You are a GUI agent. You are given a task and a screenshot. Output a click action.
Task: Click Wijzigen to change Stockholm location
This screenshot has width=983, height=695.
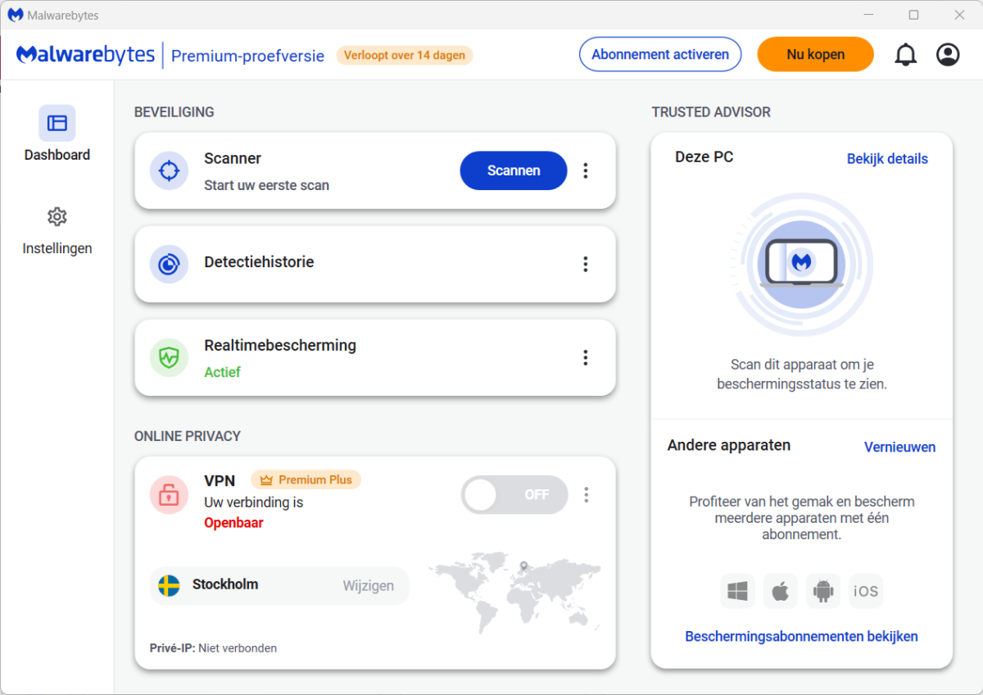(368, 586)
